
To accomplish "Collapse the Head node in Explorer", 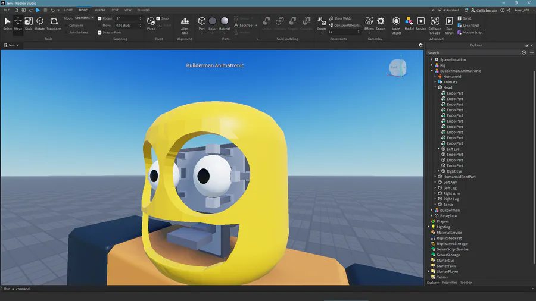I will click(435, 87).
